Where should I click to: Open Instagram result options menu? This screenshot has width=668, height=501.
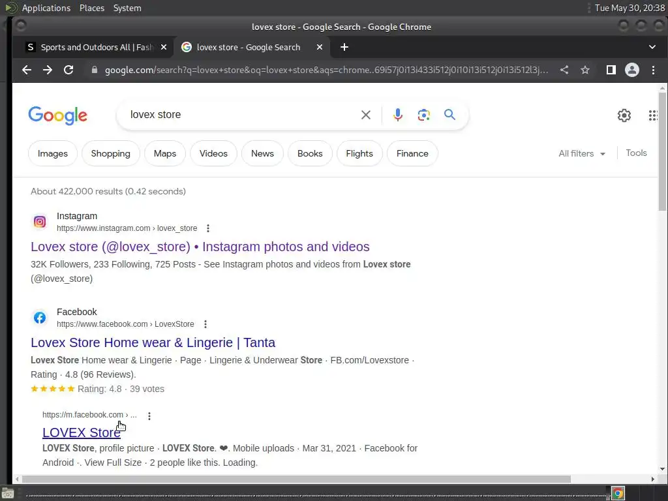pyautogui.click(x=208, y=228)
